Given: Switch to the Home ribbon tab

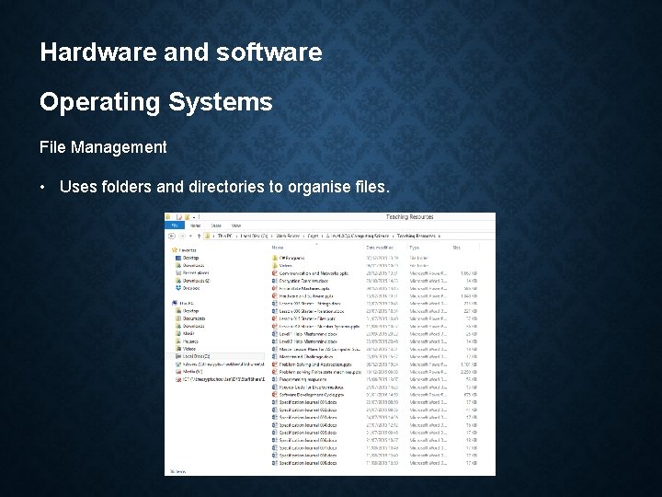Looking at the screenshot, I should 195,225.
